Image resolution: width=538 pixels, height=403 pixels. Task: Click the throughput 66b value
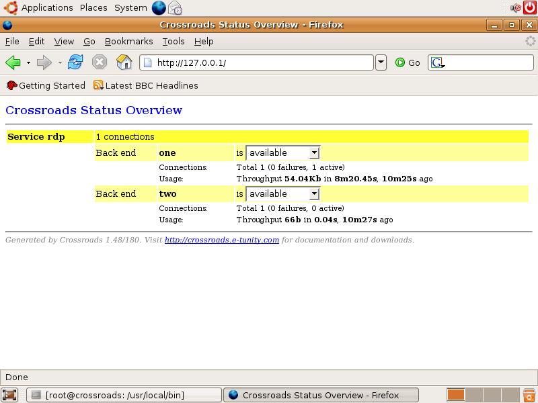point(293,220)
